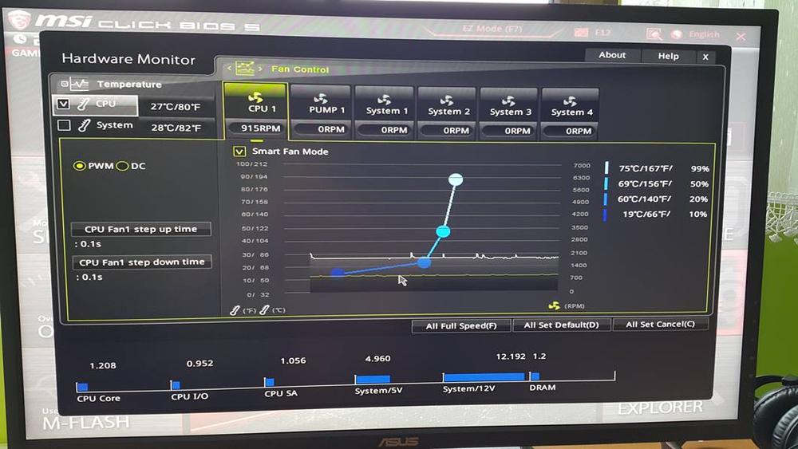
Task: Choose the System 1 fan icon
Action: pos(384,100)
